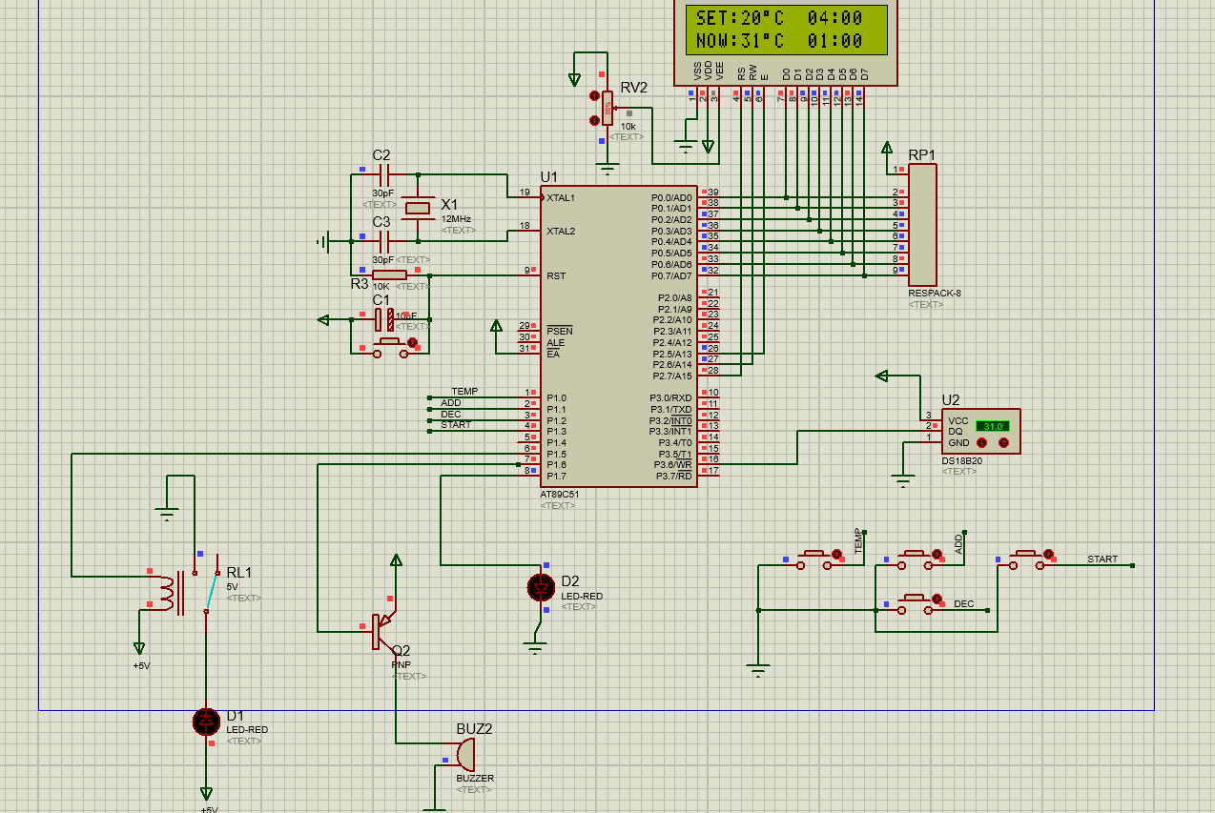
Task: Click the ground symbol under DS18B20 GND
Action: pos(904,481)
